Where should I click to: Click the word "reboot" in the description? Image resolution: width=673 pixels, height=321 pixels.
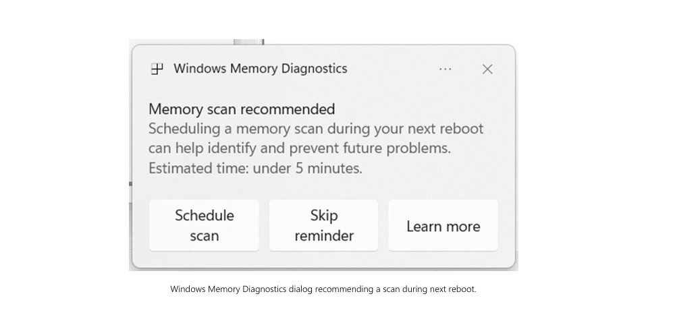pos(462,129)
